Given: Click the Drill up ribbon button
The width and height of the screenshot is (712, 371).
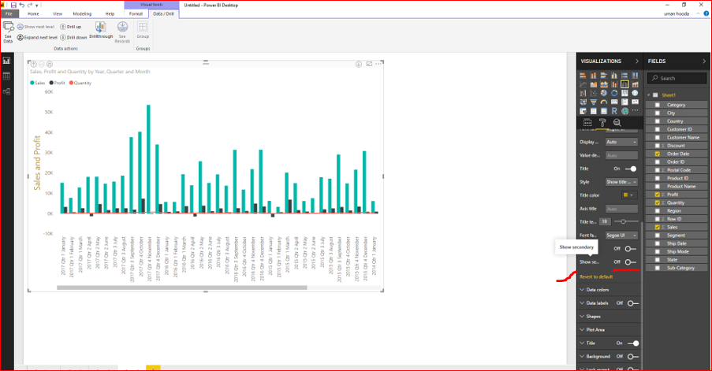Looking at the screenshot, I should 70,27.
